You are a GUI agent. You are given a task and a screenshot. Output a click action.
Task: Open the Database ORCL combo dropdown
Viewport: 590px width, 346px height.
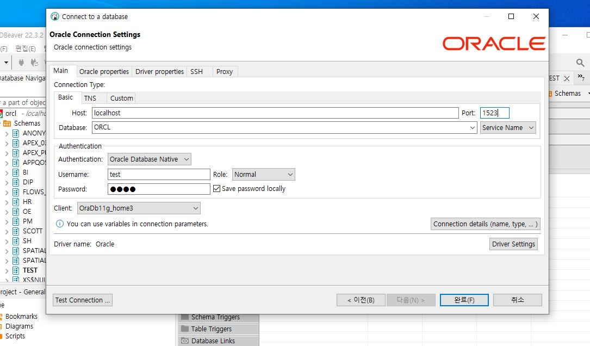(x=473, y=128)
